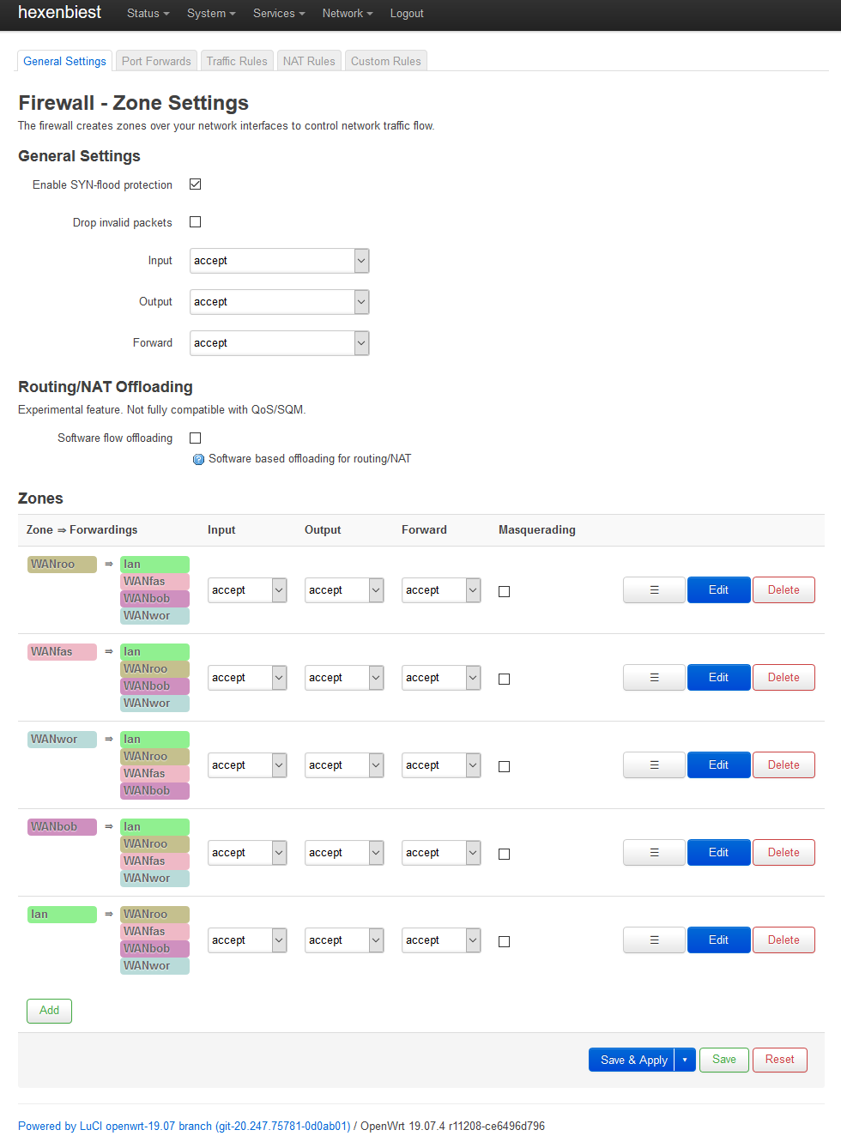Enable masquerading for the WANroo zone

(505, 592)
